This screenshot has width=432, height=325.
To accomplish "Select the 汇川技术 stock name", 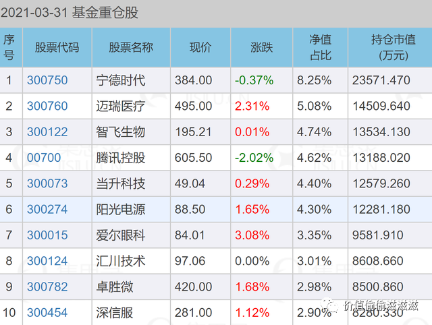I will coord(121,261).
